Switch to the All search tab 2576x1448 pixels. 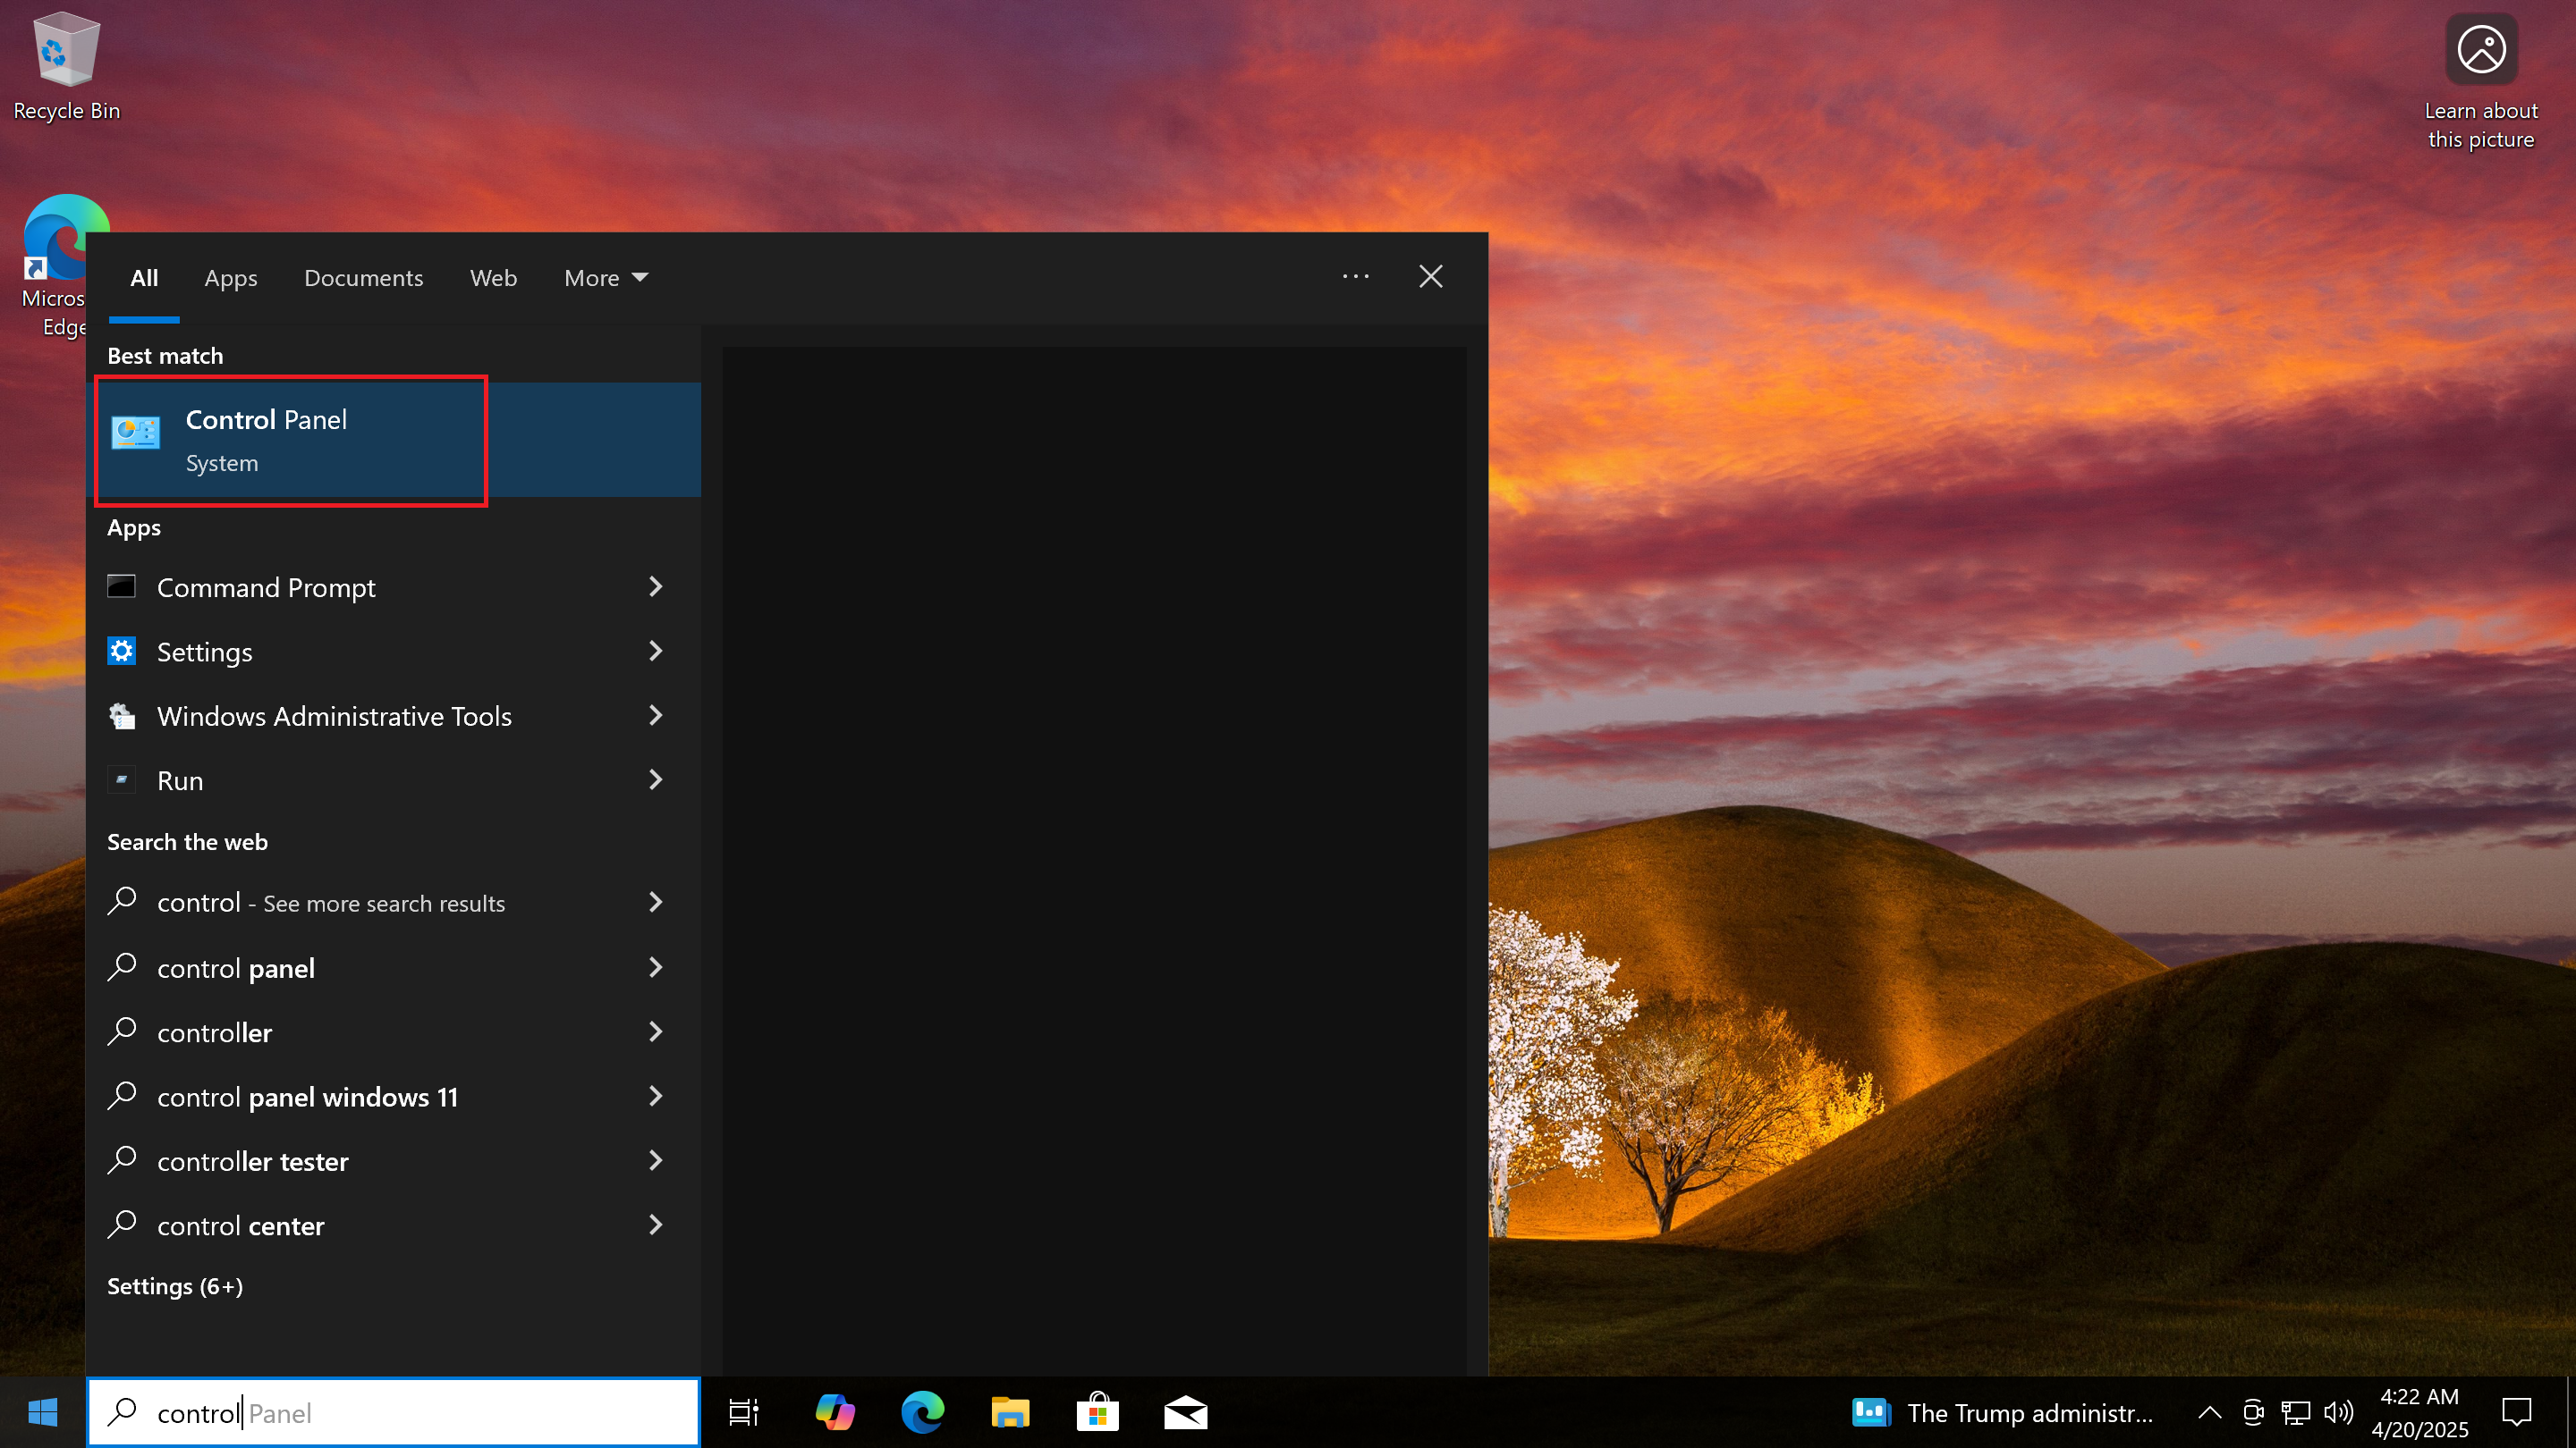[x=144, y=278]
